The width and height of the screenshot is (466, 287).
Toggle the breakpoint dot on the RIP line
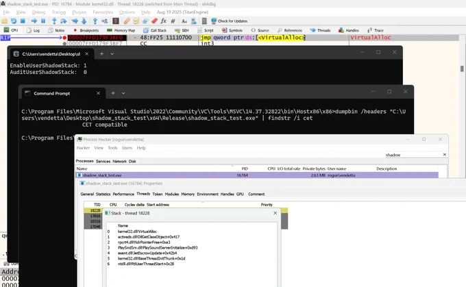point(64,38)
